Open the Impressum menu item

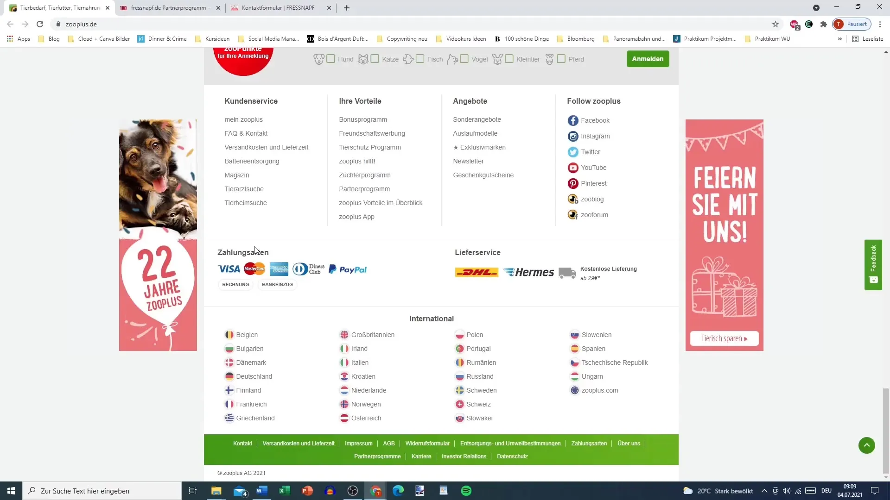359,443
